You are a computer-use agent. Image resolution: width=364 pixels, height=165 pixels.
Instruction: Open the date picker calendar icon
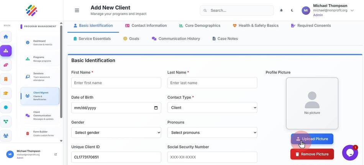(156, 108)
